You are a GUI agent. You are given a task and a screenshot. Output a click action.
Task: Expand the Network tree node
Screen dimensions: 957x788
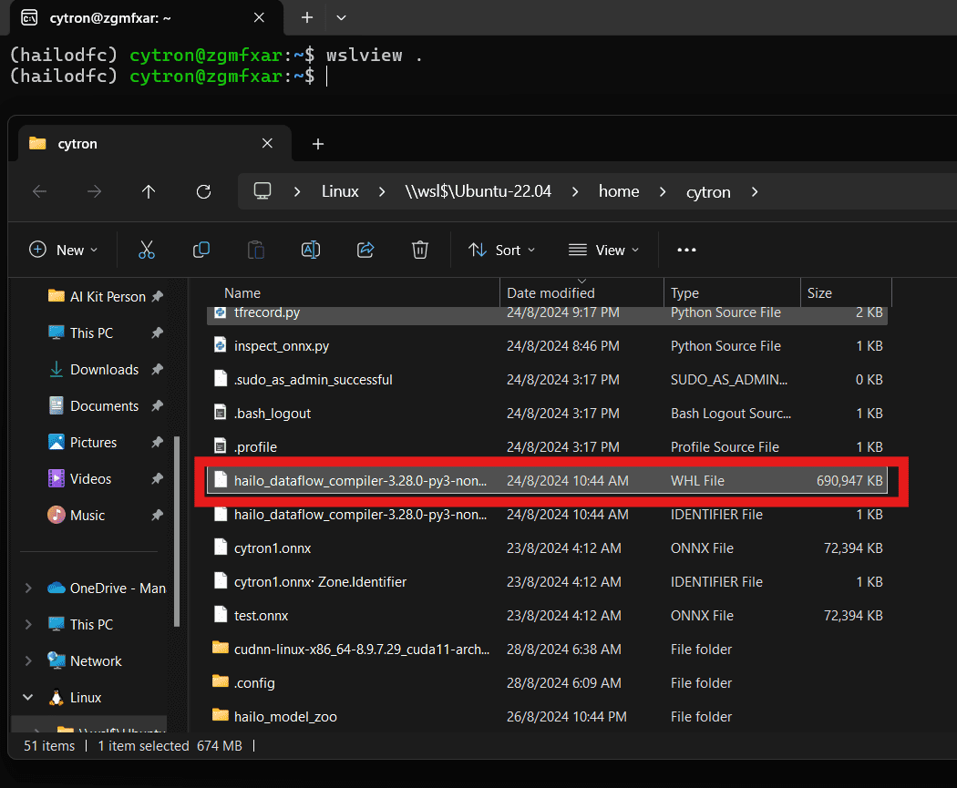pos(27,661)
